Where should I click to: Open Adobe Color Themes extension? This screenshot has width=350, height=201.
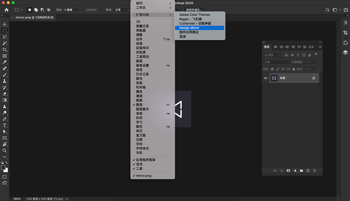195,15
